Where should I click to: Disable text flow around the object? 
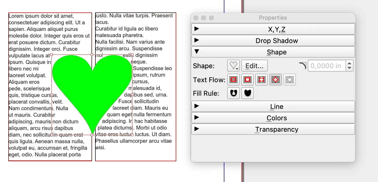(x=233, y=80)
